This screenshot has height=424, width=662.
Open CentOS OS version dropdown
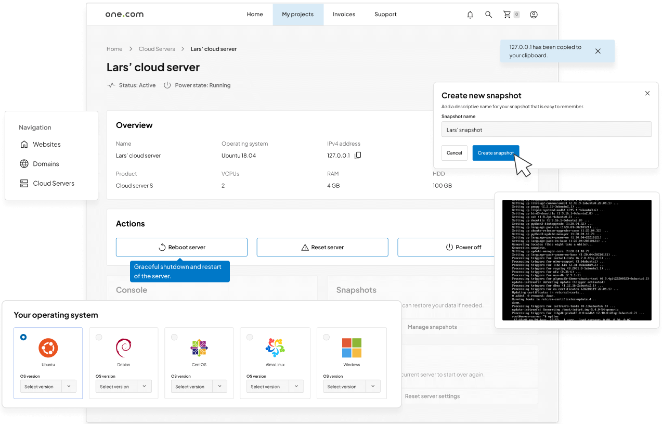pos(199,387)
